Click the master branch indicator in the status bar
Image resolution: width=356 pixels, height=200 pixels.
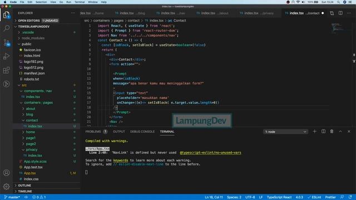click(12, 197)
